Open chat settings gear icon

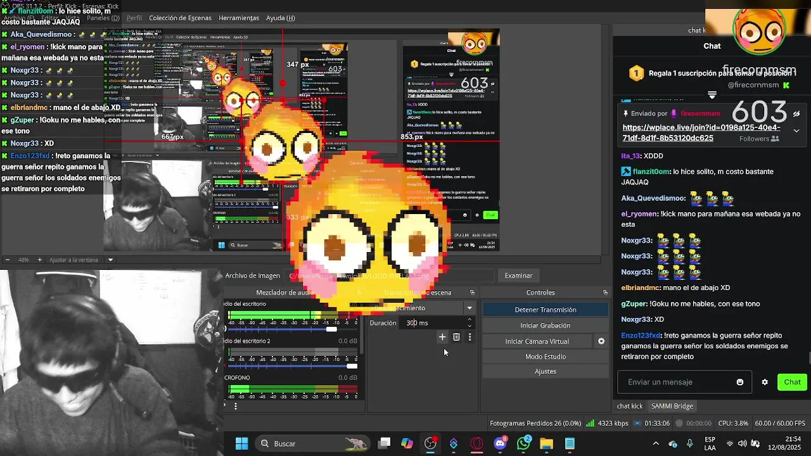pyautogui.click(x=765, y=382)
